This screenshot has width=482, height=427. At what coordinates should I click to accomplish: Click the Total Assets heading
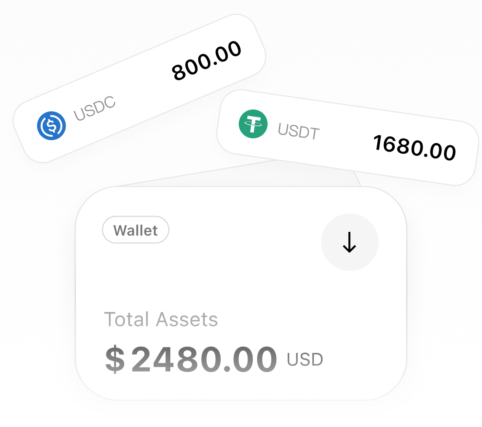161,320
